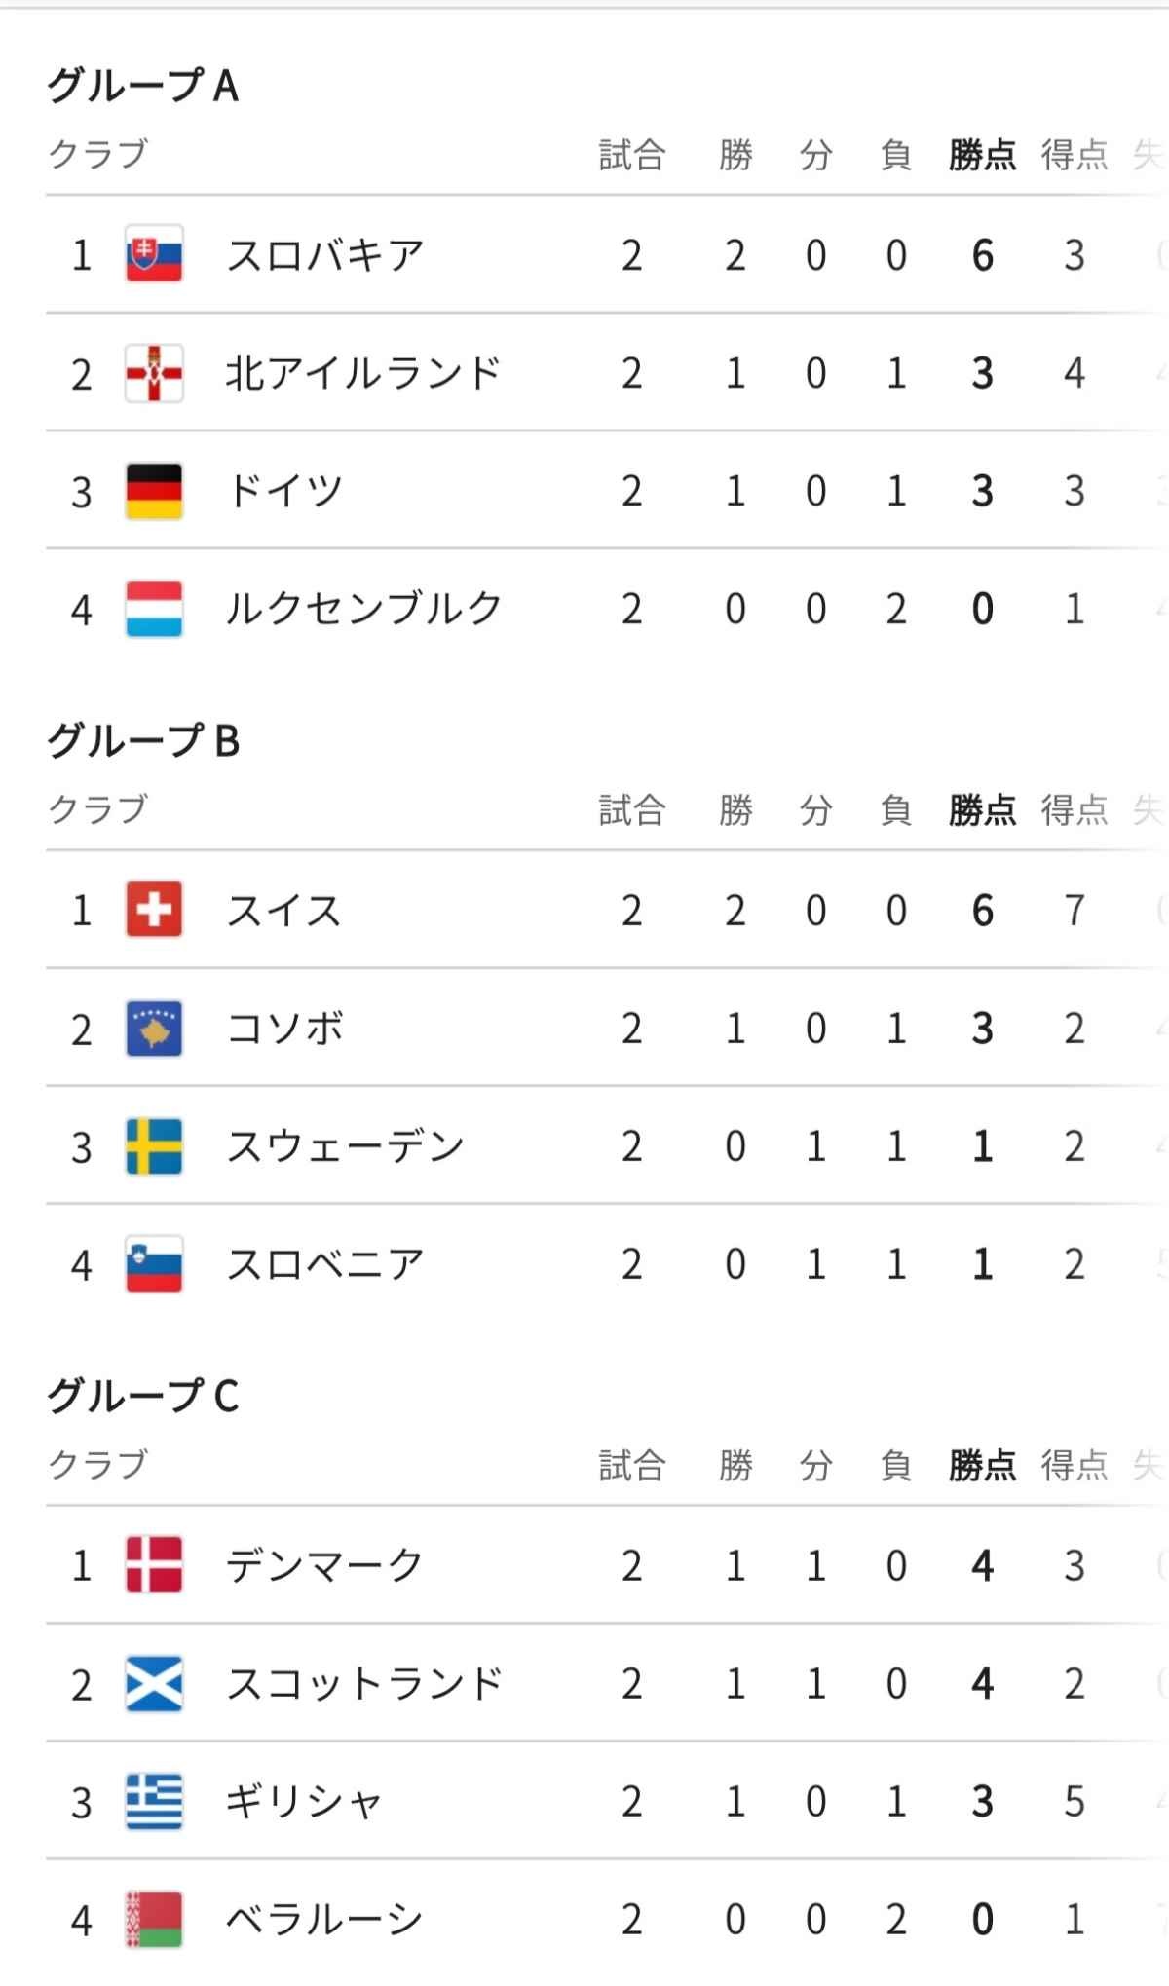Image resolution: width=1169 pixels, height=1986 pixels.
Task: Click the Germany flag icon
Action: click(x=154, y=491)
